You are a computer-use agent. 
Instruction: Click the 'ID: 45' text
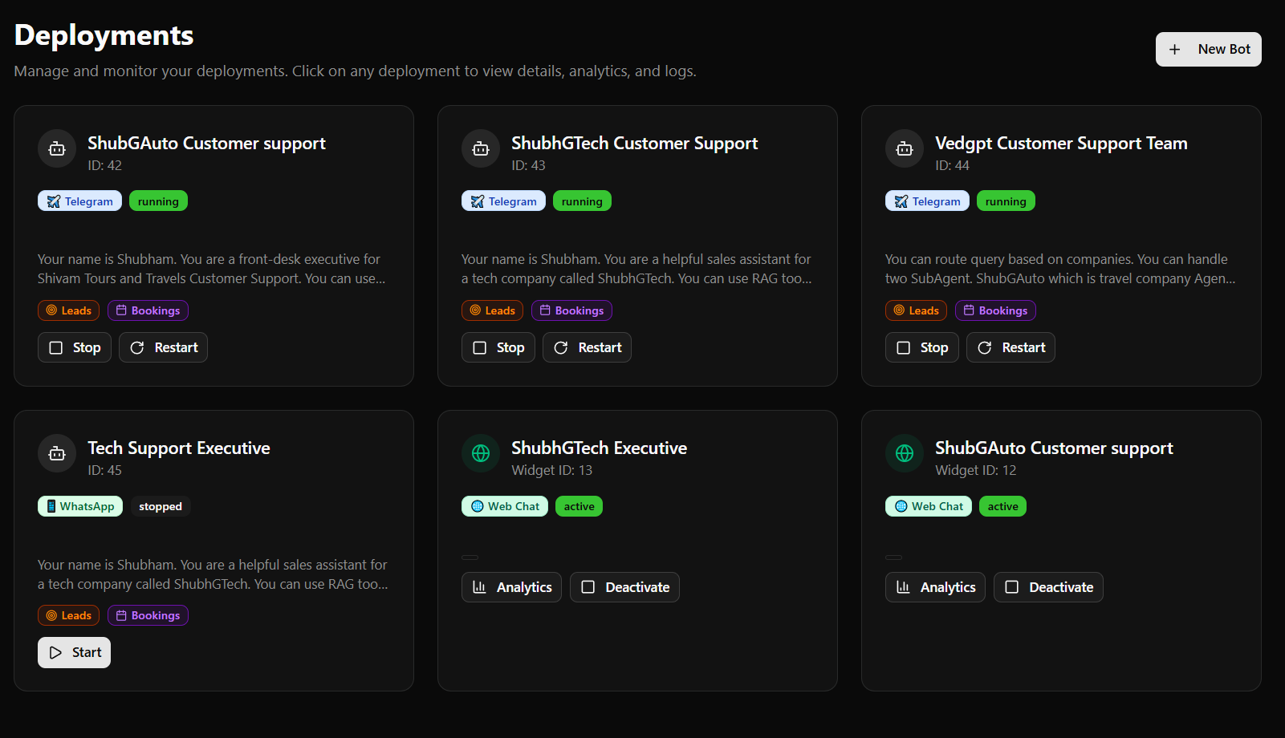click(104, 470)
